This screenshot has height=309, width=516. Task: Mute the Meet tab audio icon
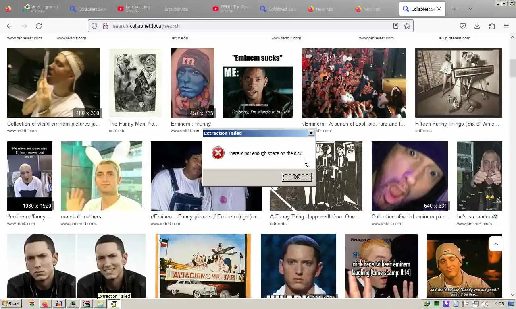coord(27,7)
